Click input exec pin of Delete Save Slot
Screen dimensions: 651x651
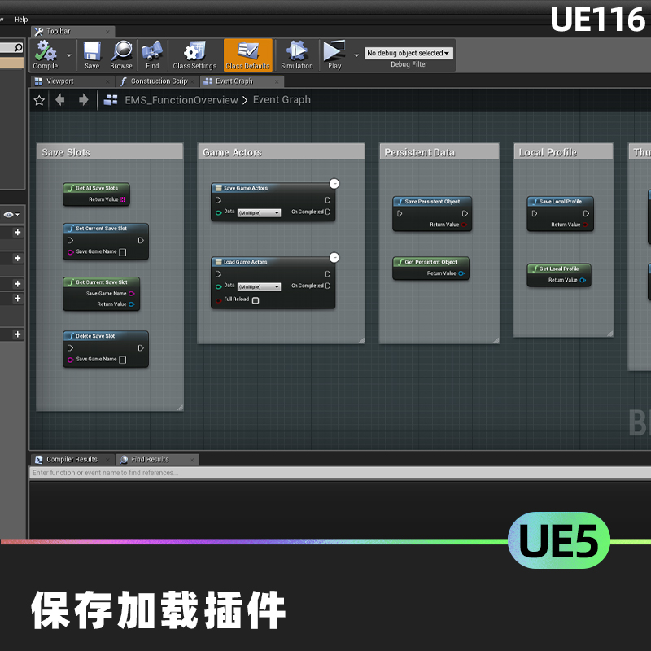point(70,348)
